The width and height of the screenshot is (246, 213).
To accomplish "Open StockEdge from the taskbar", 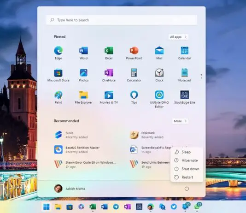I will pyautogui.click(x=139, y=207).
